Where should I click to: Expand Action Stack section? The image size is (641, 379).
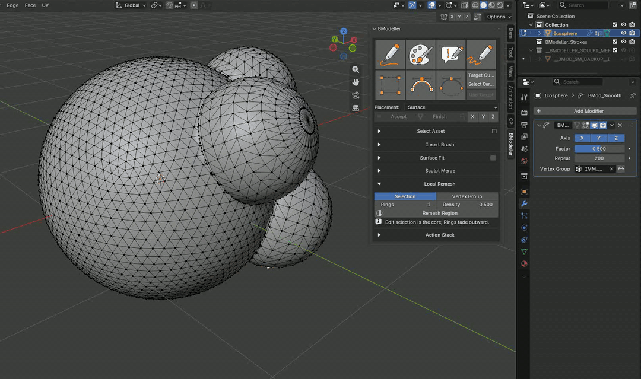click(x=379, y=235)
